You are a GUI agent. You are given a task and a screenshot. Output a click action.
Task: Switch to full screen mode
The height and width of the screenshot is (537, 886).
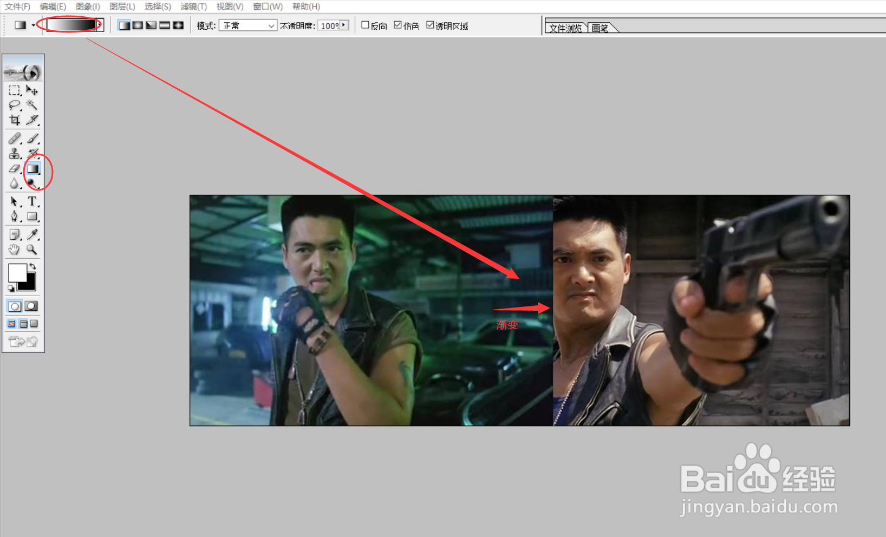point(34,324)
